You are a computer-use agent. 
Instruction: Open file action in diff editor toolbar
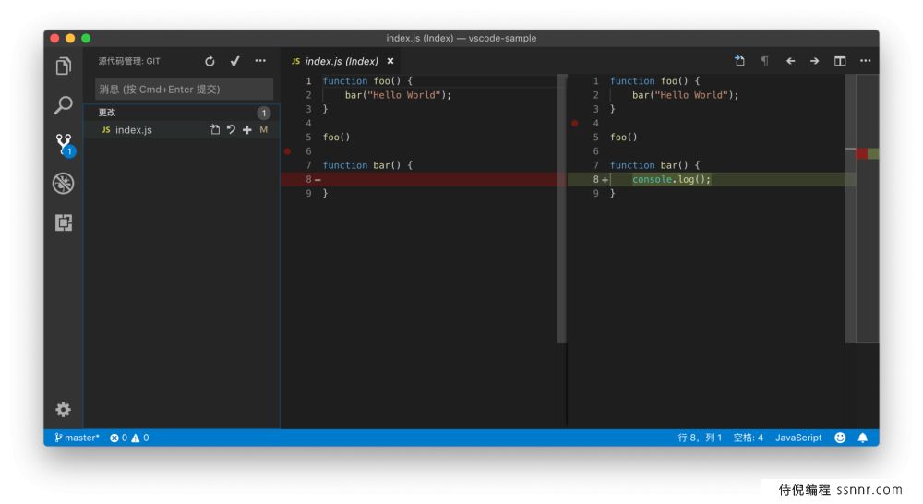coord(740,61)
